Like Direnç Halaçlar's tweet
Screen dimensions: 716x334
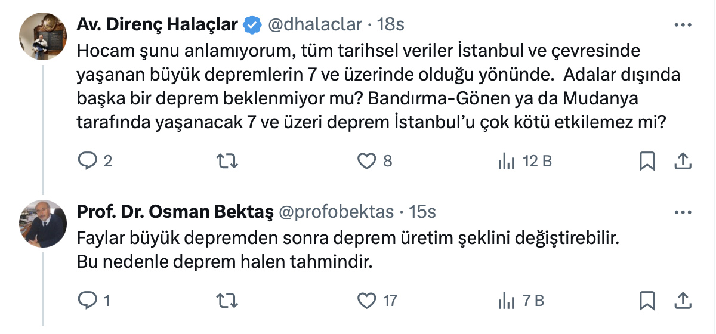pyautogui.click(x=366, y=161)
